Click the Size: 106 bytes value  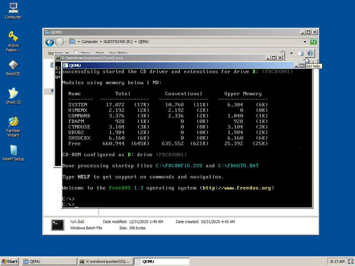pos(137,228)
